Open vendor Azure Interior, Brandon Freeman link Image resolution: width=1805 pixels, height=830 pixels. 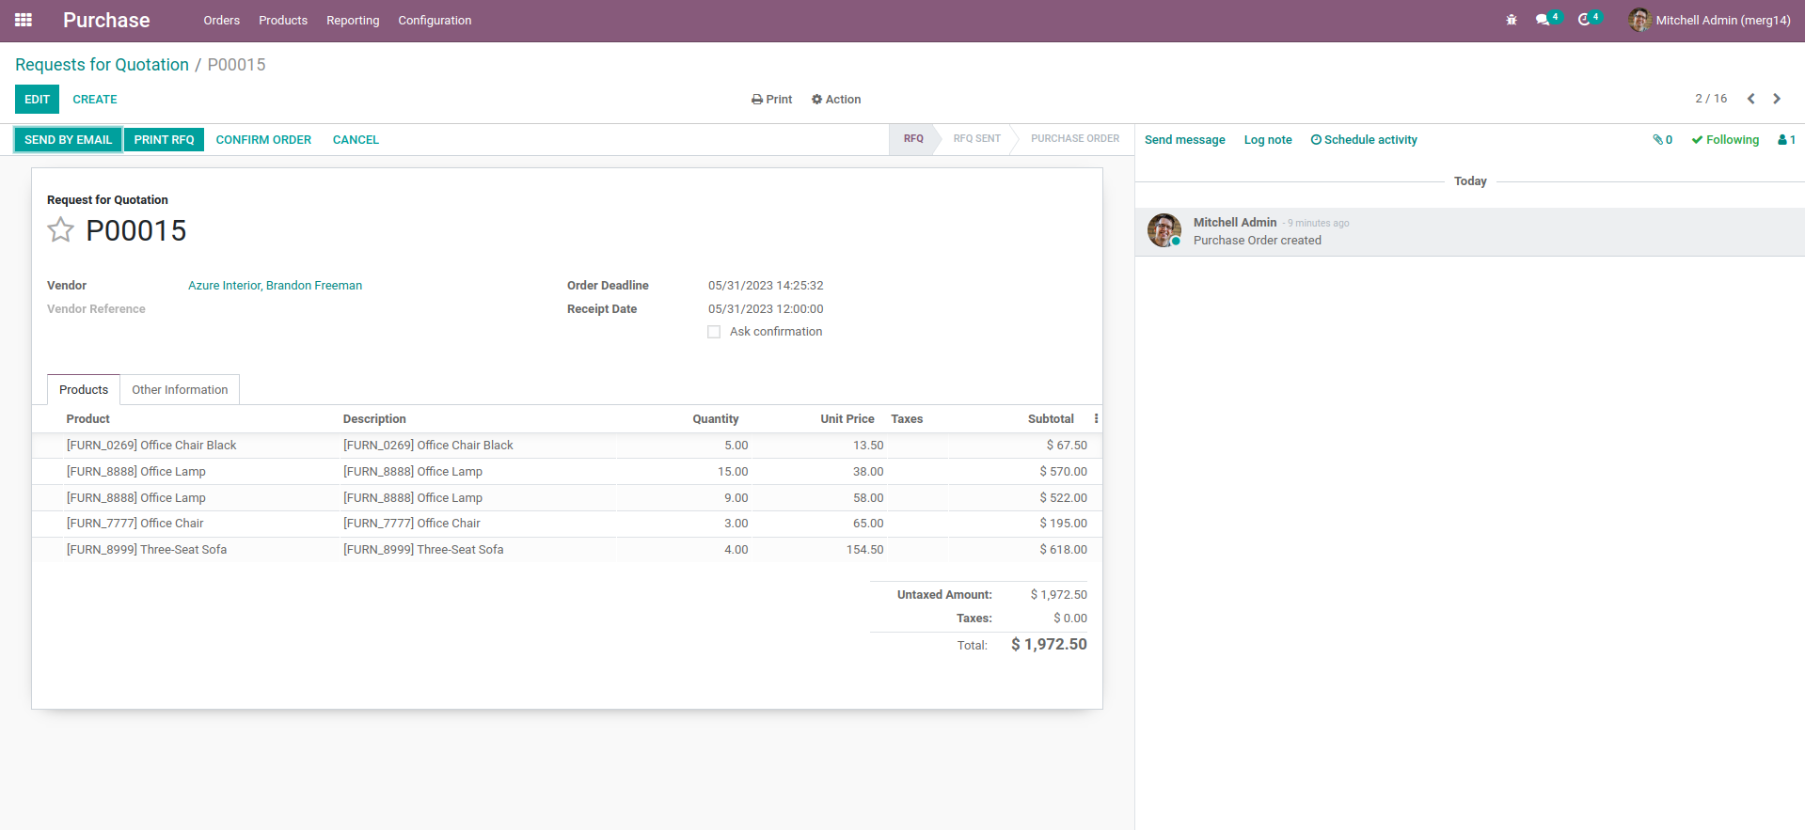coord(275,286)
